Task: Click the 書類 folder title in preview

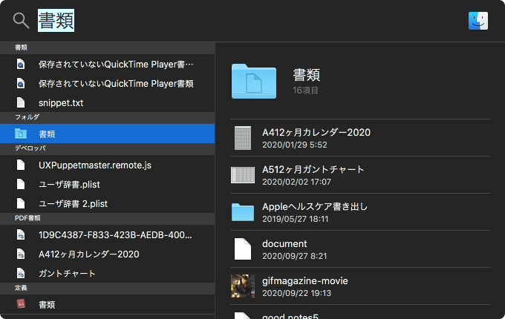Action: point(306,75)
